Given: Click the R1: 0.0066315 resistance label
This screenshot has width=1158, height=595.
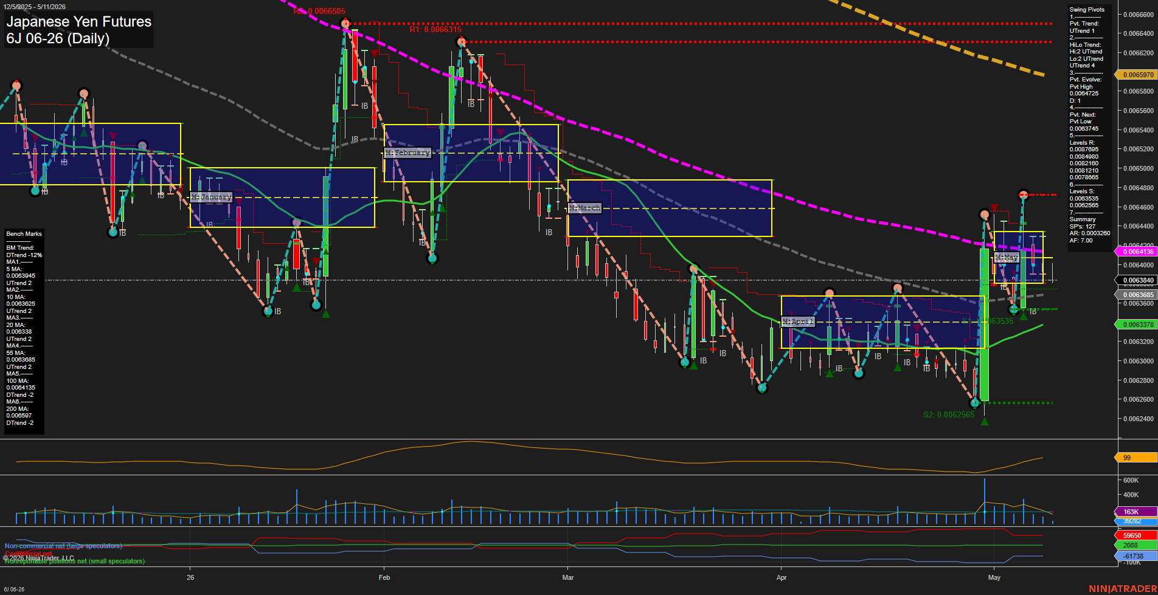Looking at the screenshot, I should pos(435,29).
